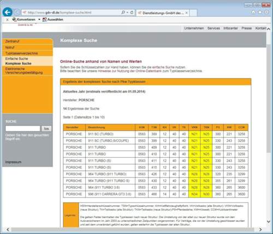The width and height of the screenshot is (273, 234).
Task: Follow the einfache Suche nutzen link
Action: 169,67
